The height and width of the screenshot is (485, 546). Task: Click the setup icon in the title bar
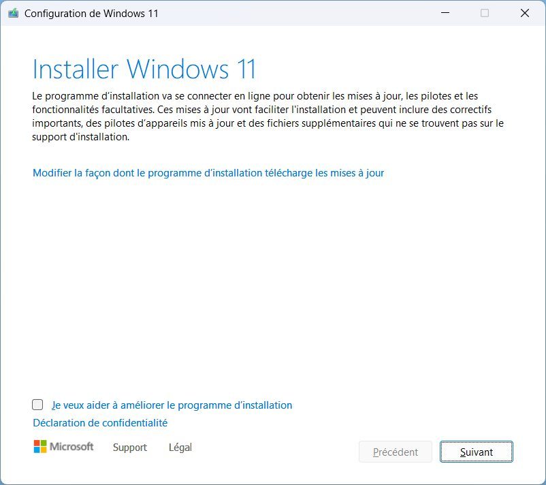click(x=13, y=13)
